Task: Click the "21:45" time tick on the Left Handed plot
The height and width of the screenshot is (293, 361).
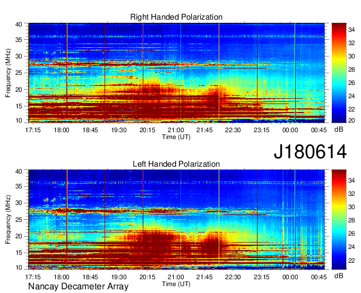Action: coord(204,277)
